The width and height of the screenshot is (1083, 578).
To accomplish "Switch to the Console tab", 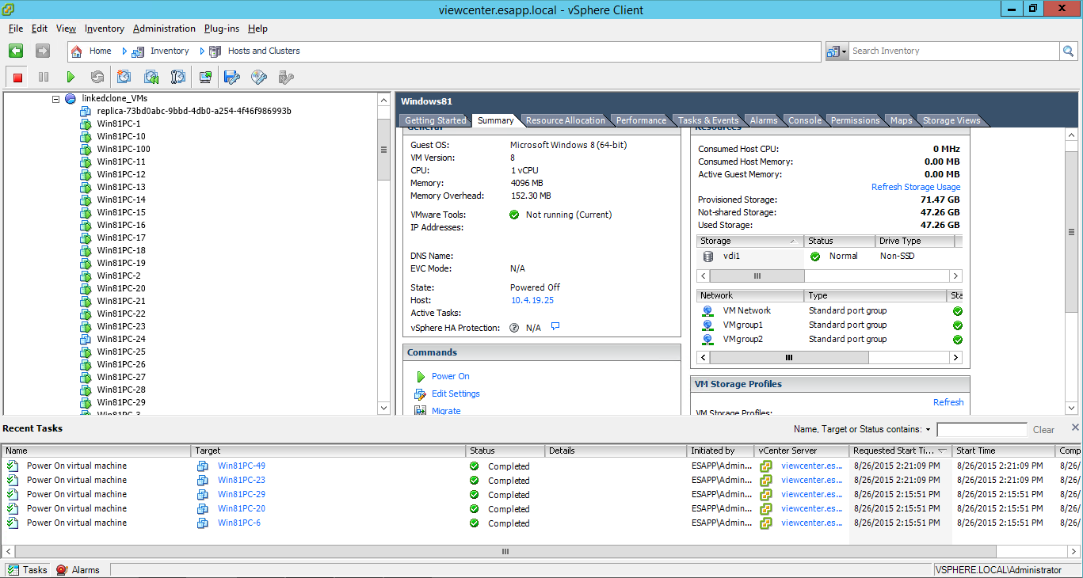I will coord(805,120).
